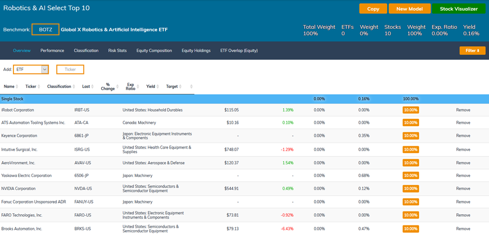Screen dimensions: 489x245
Task: Edit AeroVironment 10.00% target weight
Action: click(x=411, y=163)
